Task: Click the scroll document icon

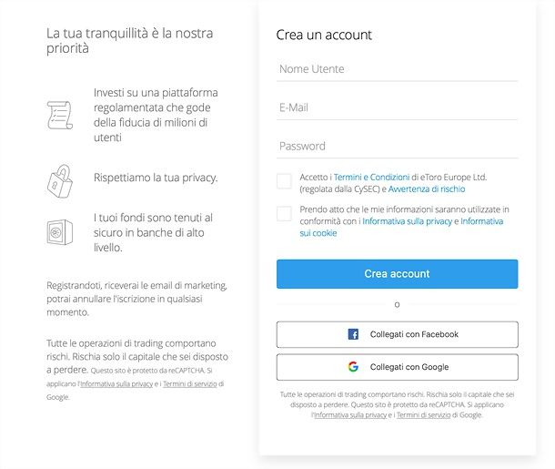Action: 60,115
